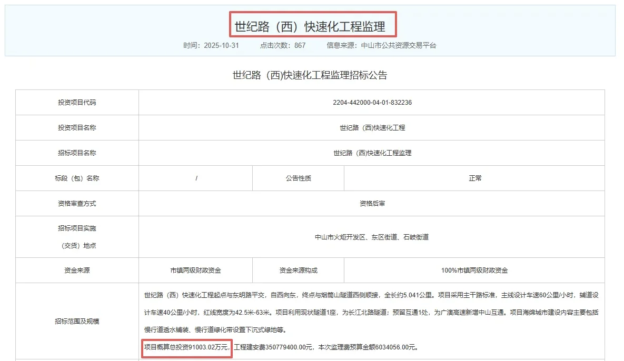This screenshot has width=624, height=361.
Task: Select the label cell 招标项目名称
Action: pyautogui.click(x=77, y=153)
